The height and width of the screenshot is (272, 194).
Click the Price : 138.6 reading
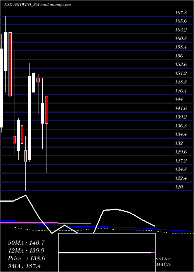26,258
